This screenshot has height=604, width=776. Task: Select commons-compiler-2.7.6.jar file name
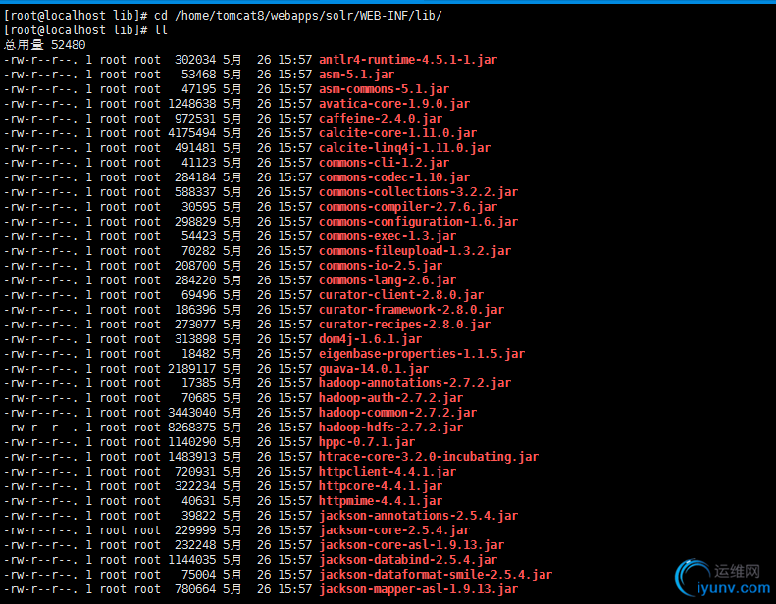(408, 207)
